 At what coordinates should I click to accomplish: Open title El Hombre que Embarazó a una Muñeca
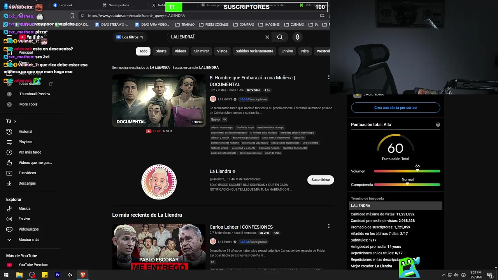click(252, 81)
